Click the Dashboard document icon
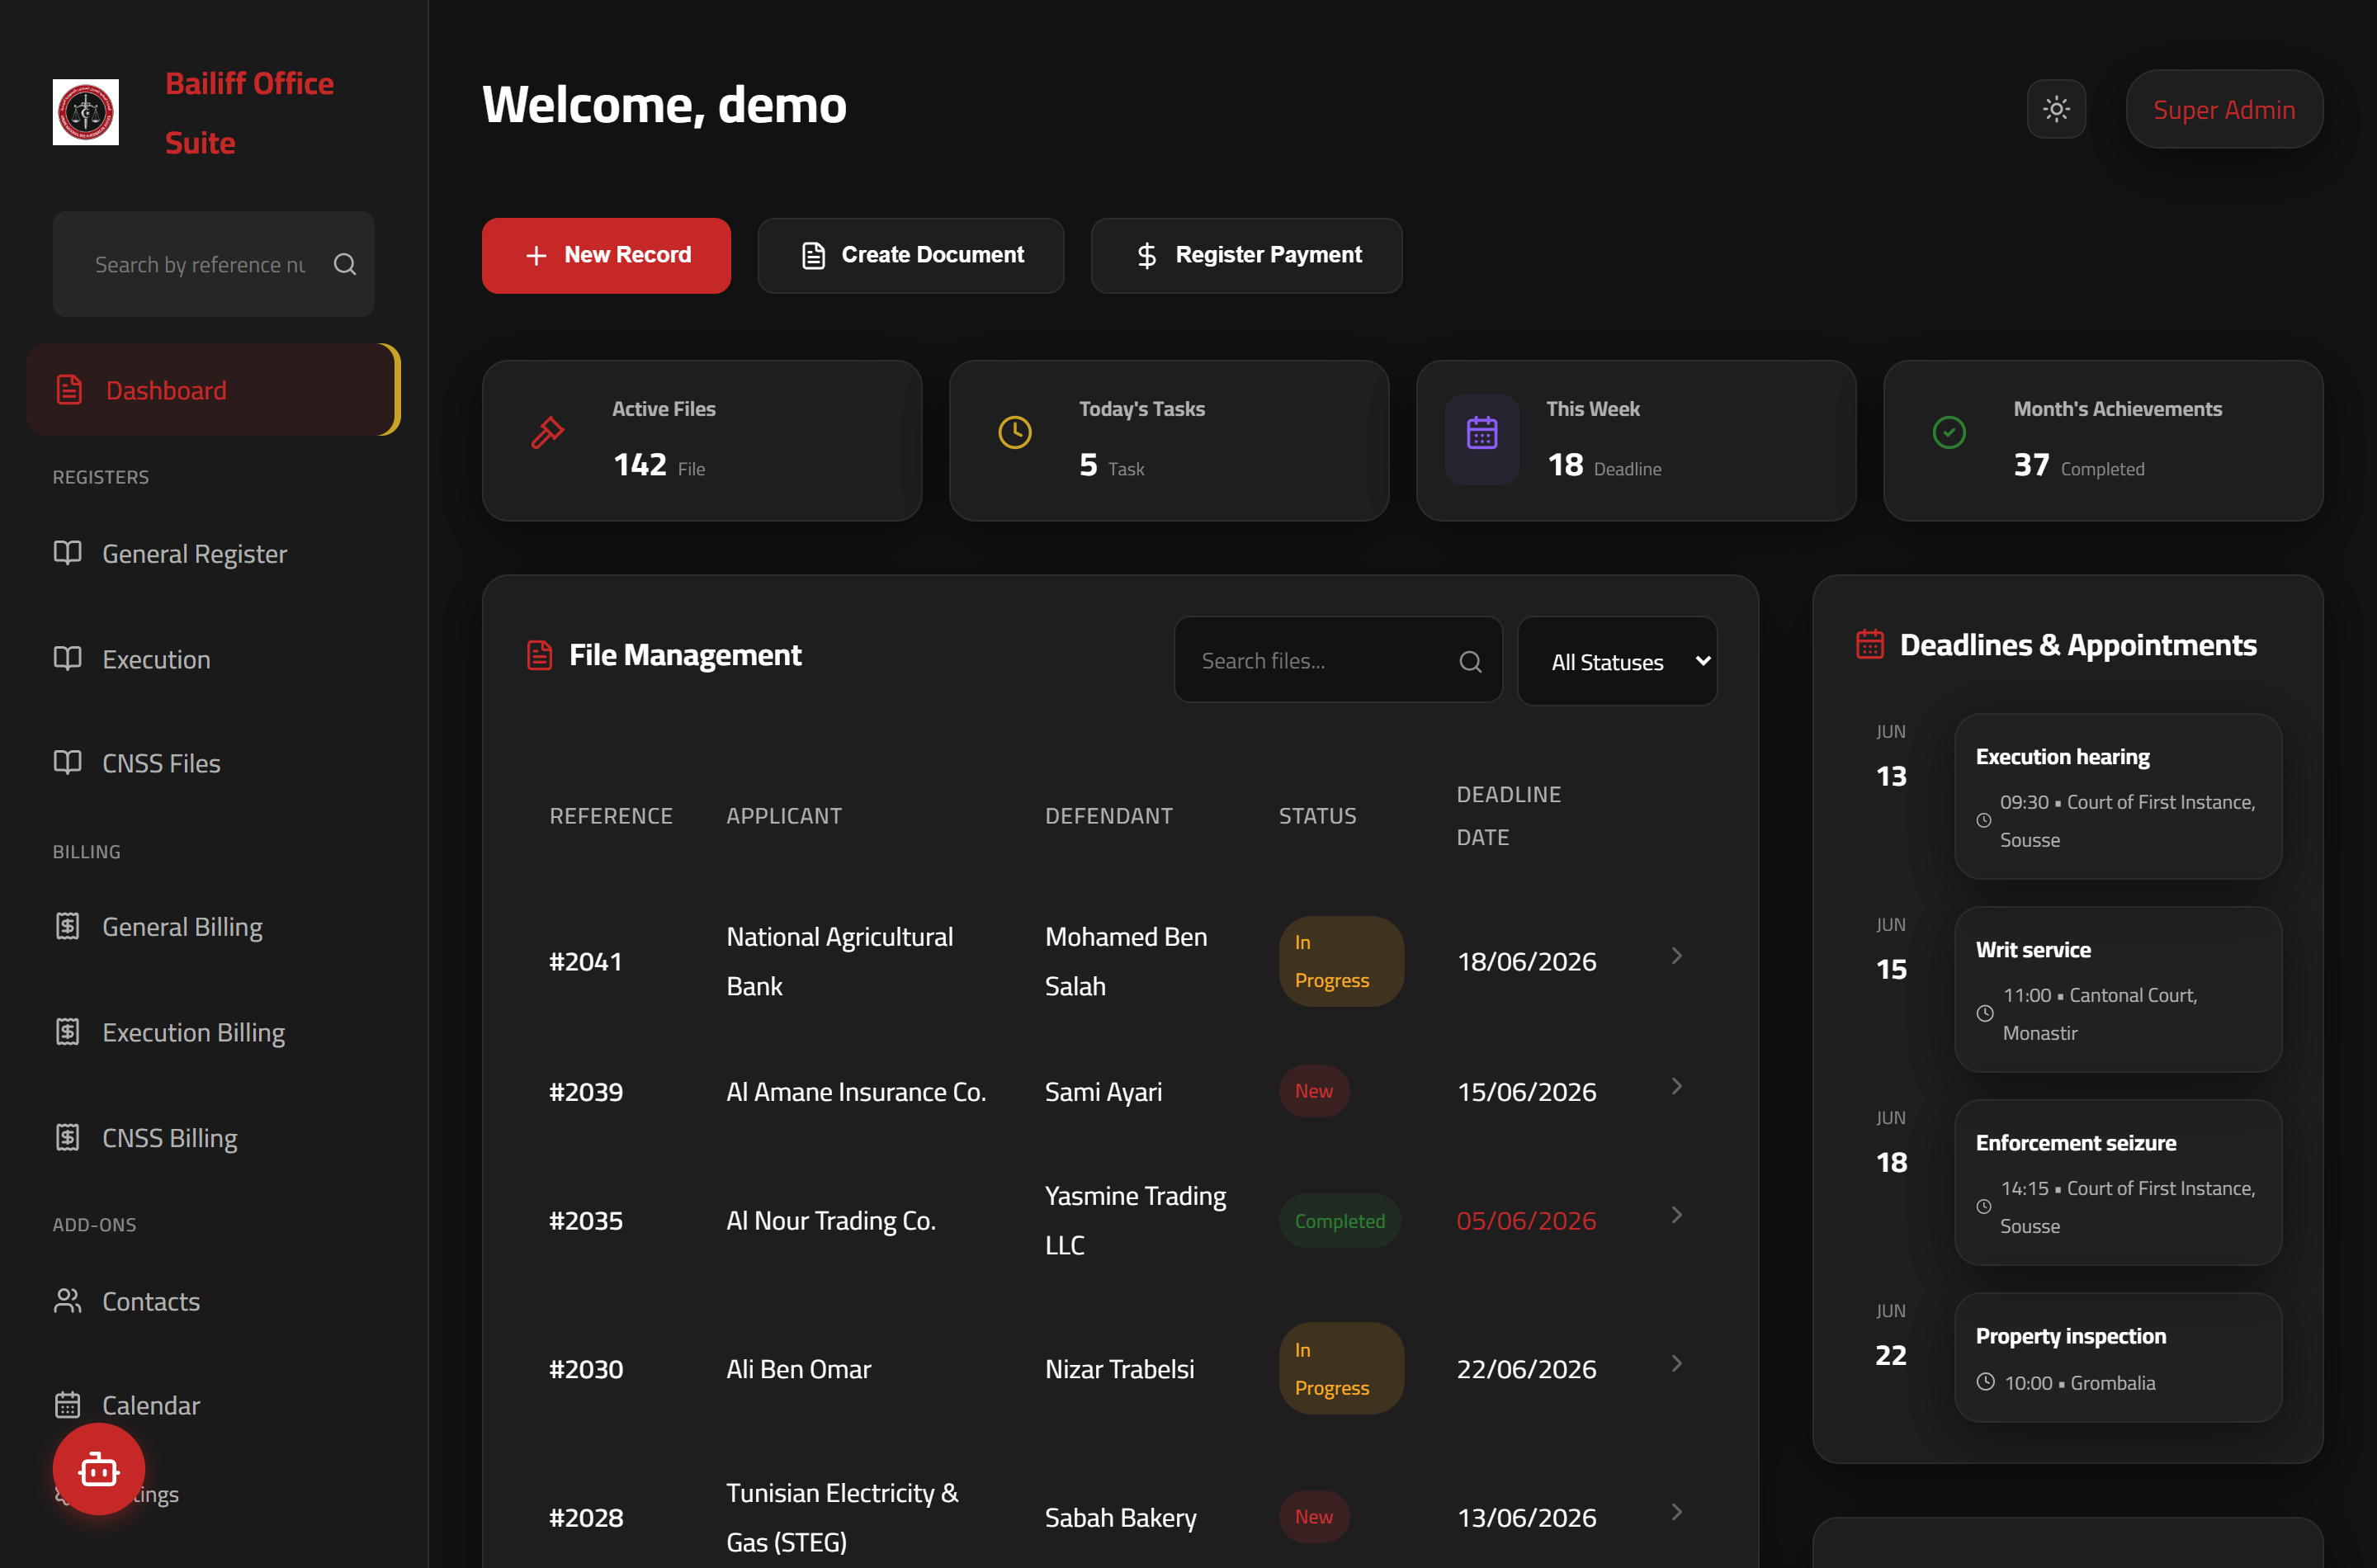Image resolution: width=2377 pixels, height=1568 pixels. point(69,390)
